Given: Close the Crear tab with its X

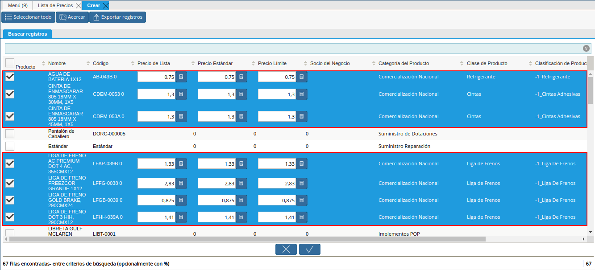Looking at the screenshot, I should (x=105, y=5).
